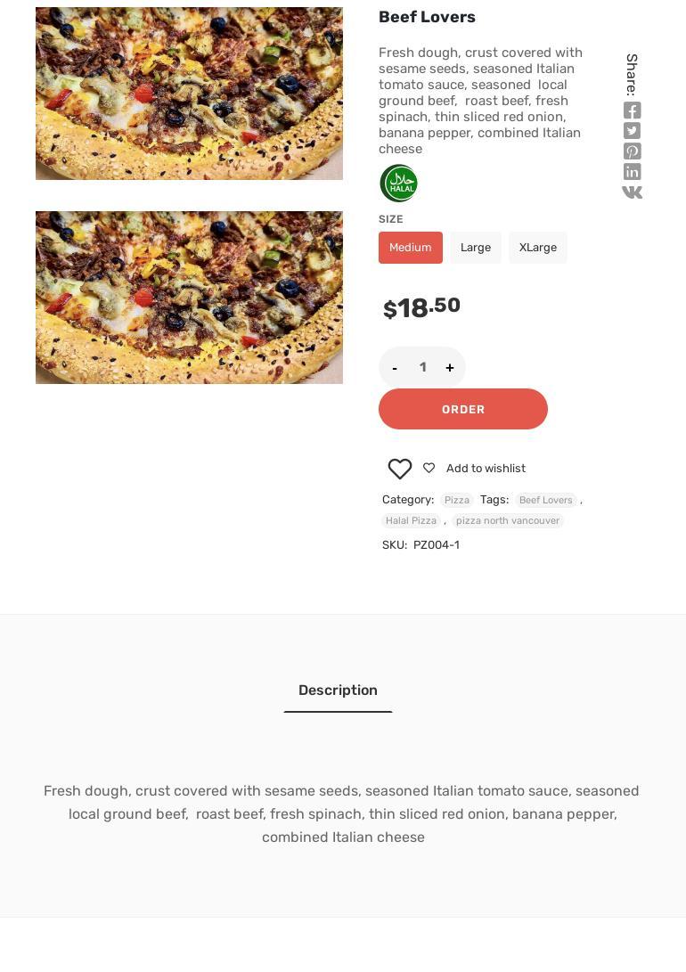This screenshot has width=686, height=972.
Task: Open the pizza north vancouver tag
Action: pos(507,521)
